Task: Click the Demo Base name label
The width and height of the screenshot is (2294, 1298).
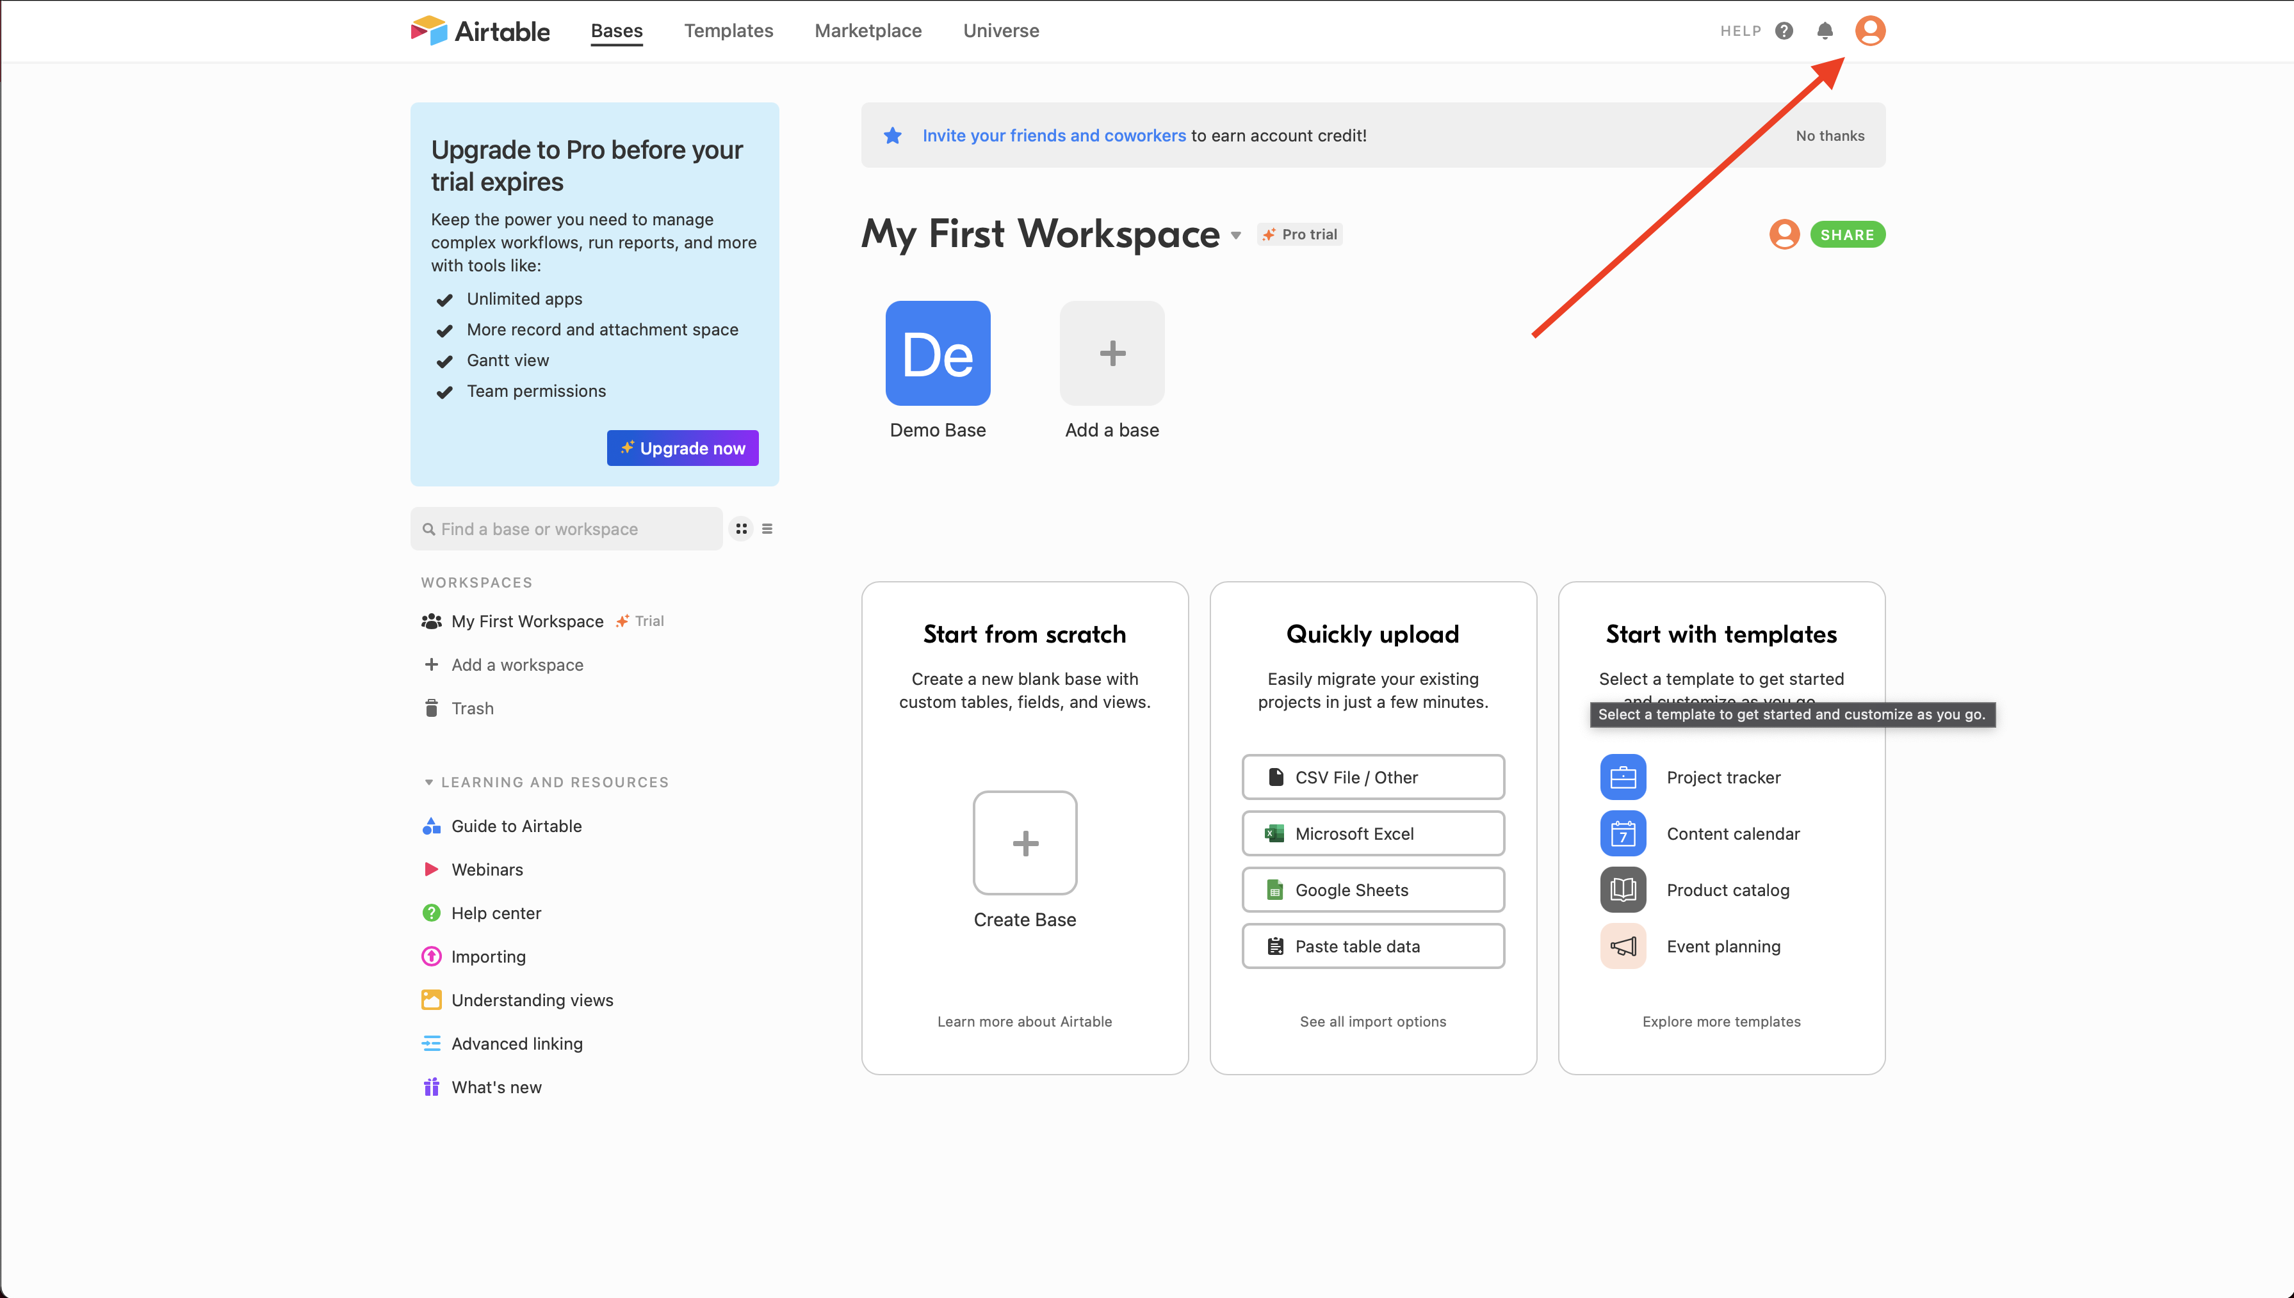Action: point(938,429)
